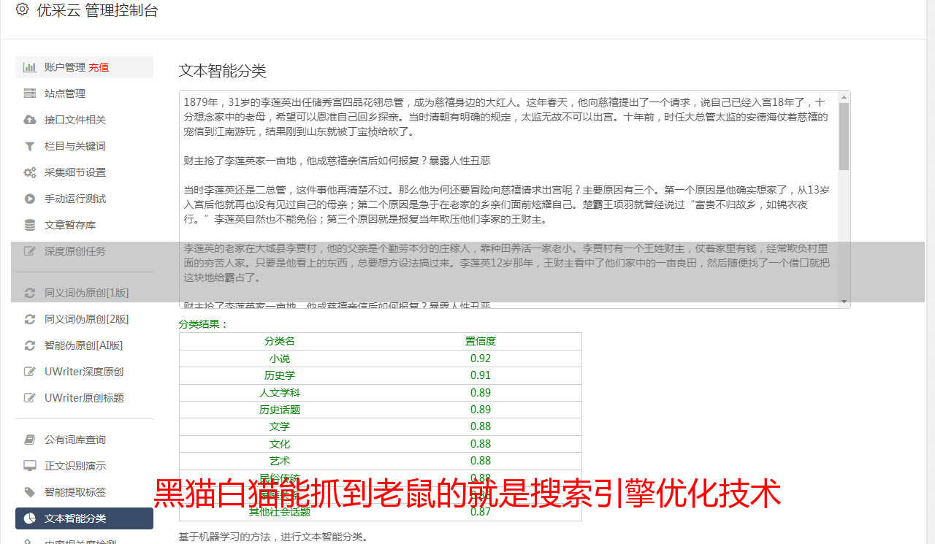
Task: Click the text area scroll up arrow
Action: [x=844, y=96]
